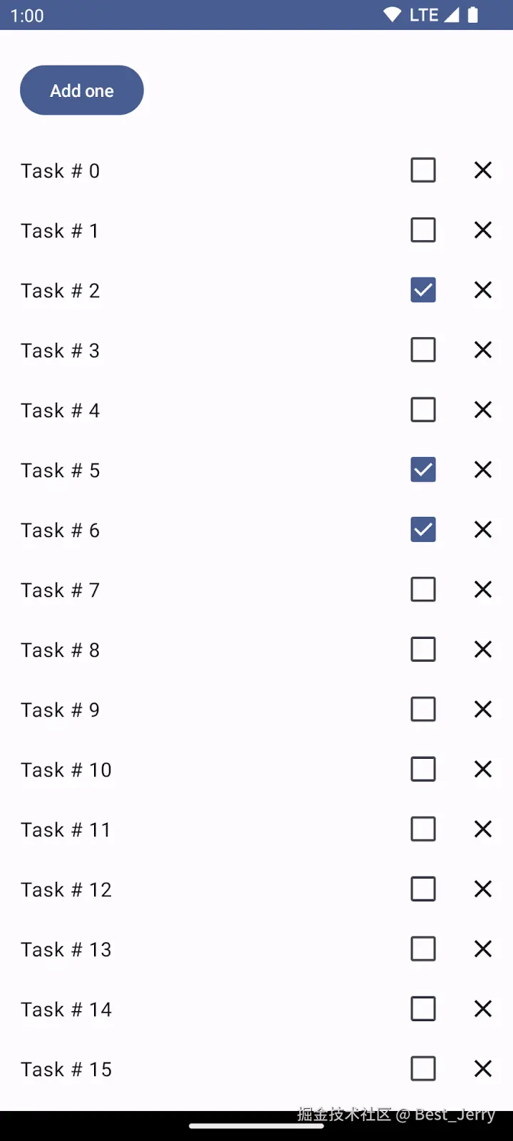The width and height of the screenshot is (513, 1141).
Task: Tap the battery icon in status bar
Action: [473, 15]
